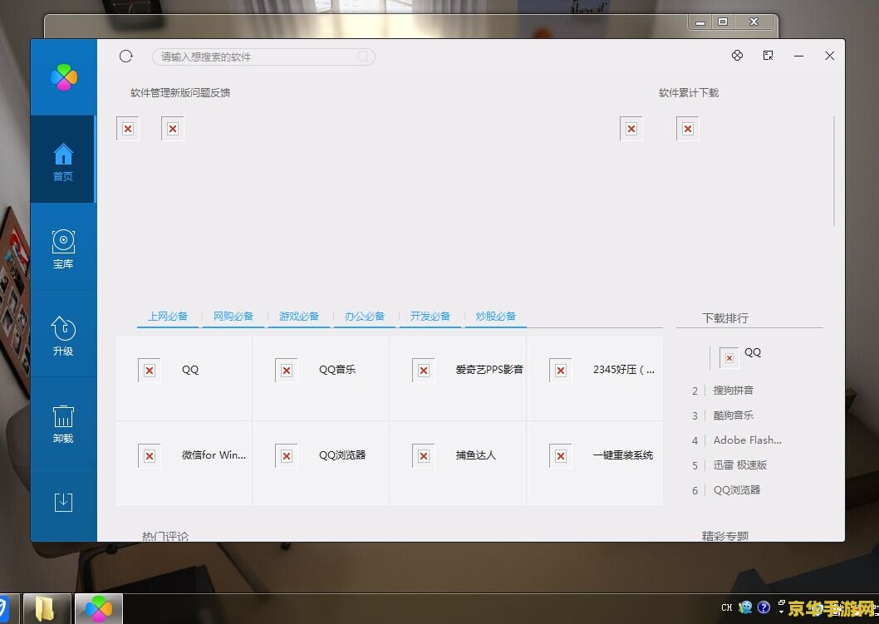Open the 宝库 software library

(x=63, y=248)
